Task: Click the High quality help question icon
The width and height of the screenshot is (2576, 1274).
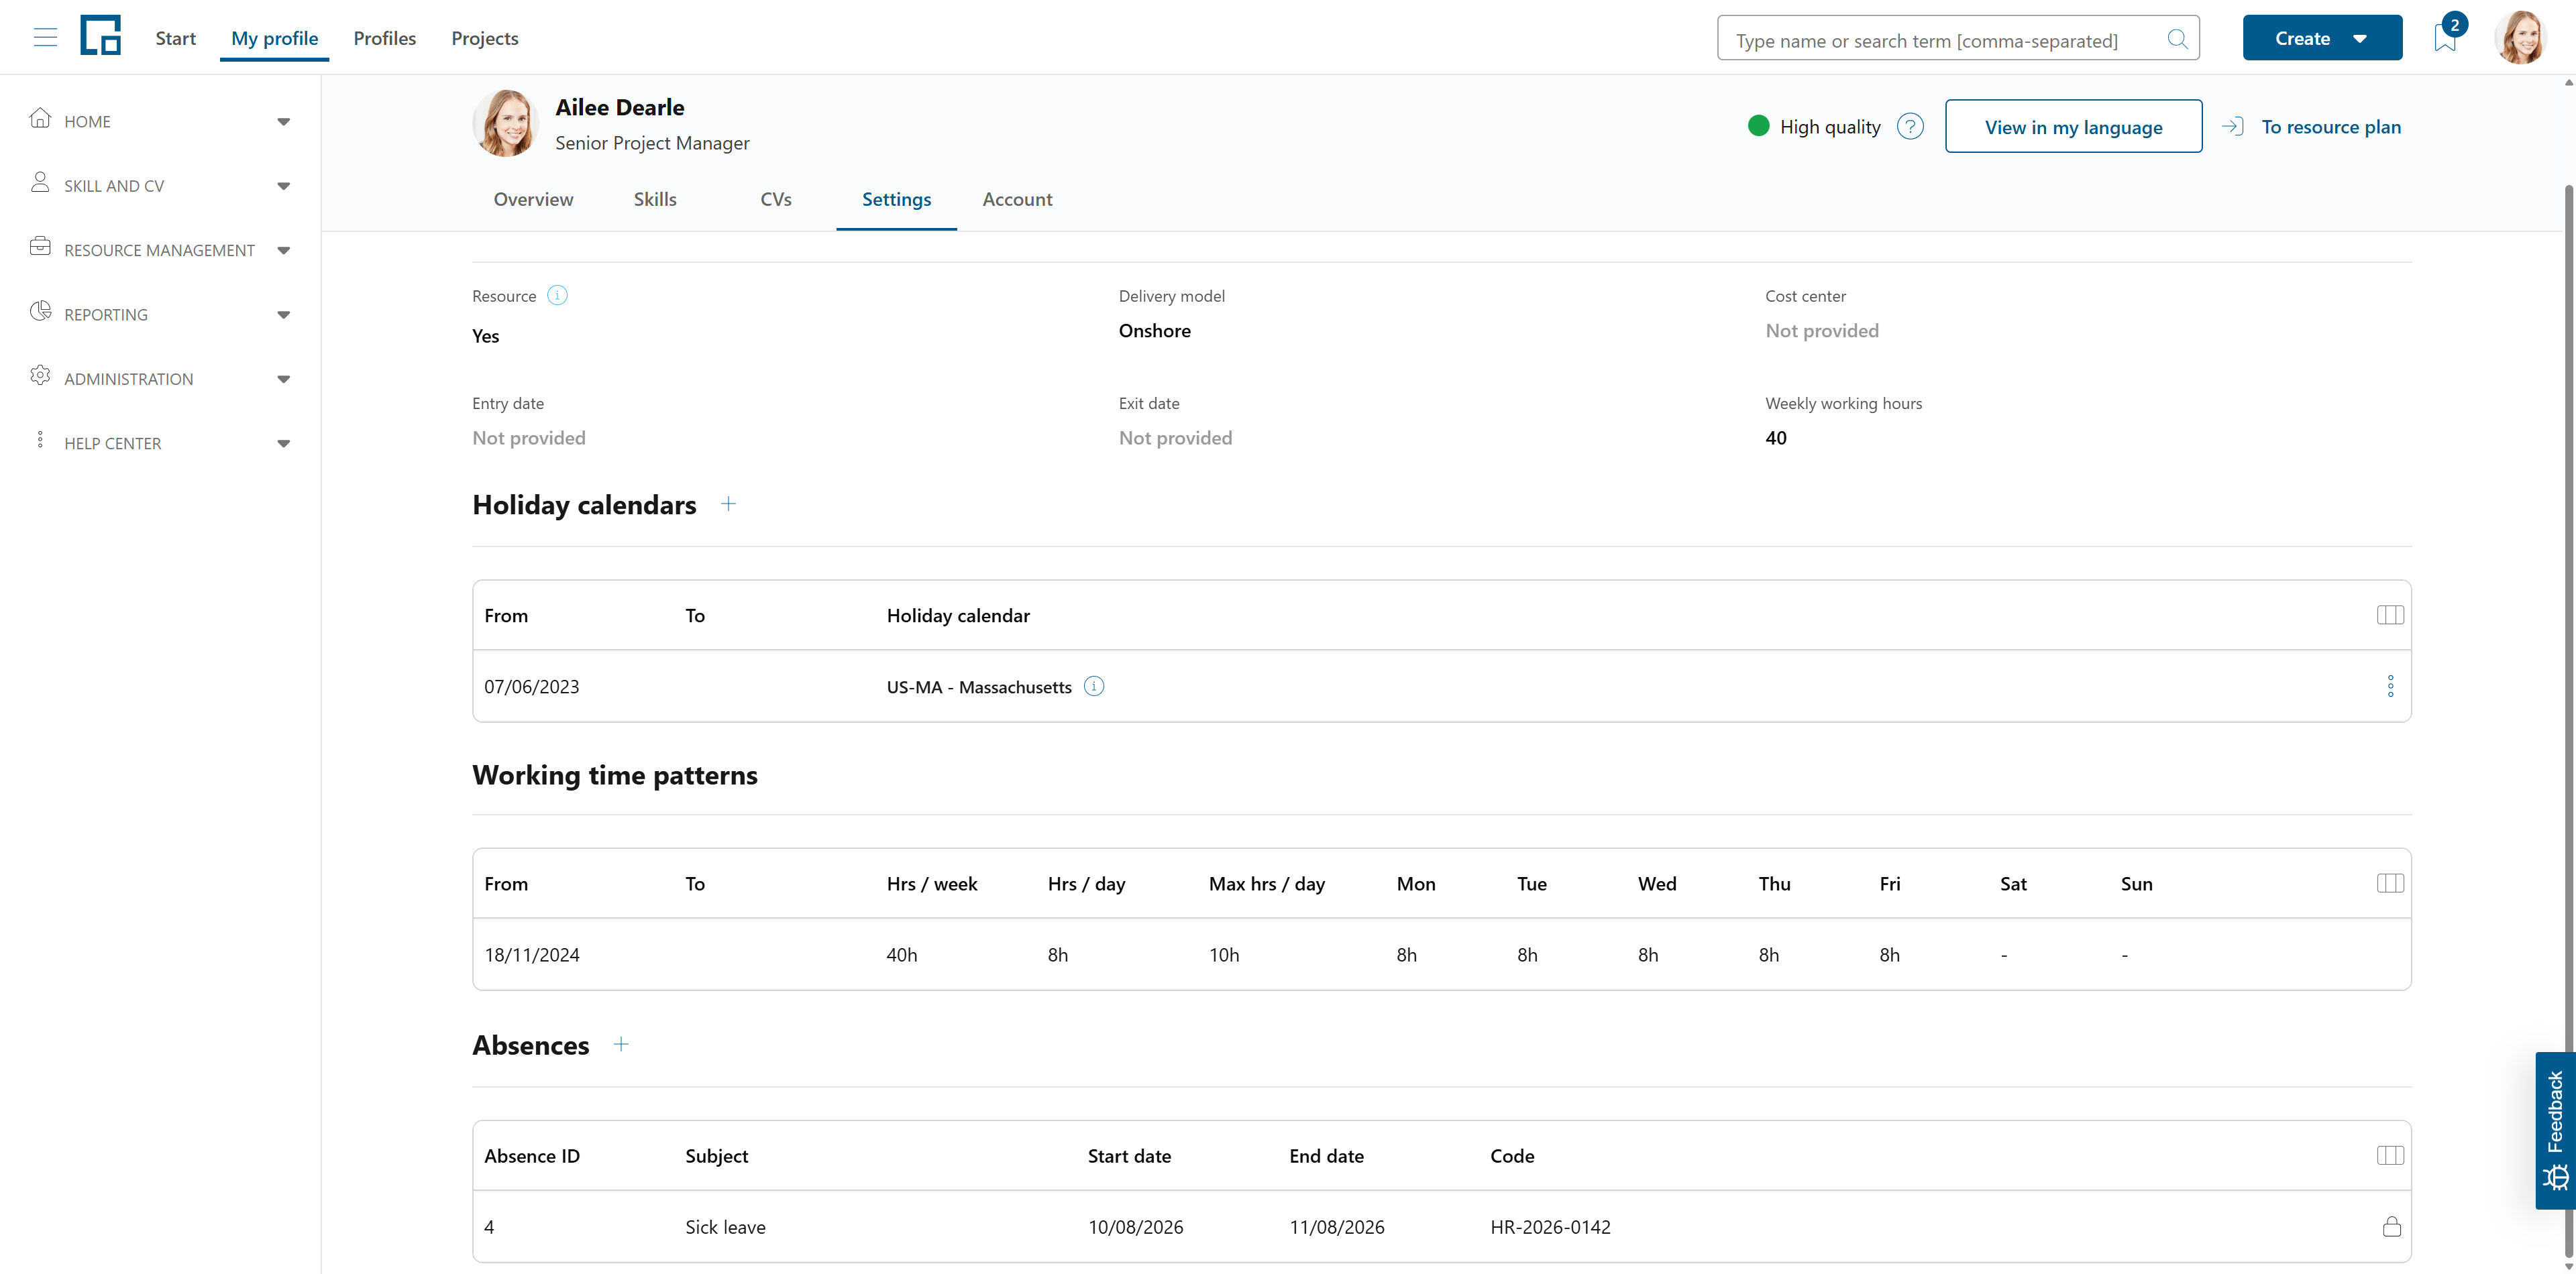Action: [x=1910, y=127]
